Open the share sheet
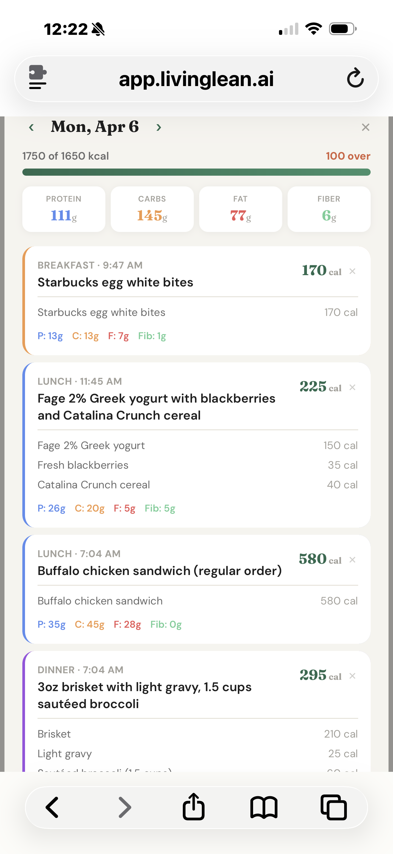393x854 pixels. click(194, 808)
